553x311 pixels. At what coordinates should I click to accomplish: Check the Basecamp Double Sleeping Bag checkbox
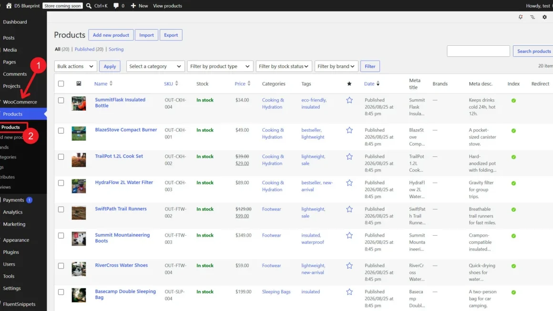point(61,292)
